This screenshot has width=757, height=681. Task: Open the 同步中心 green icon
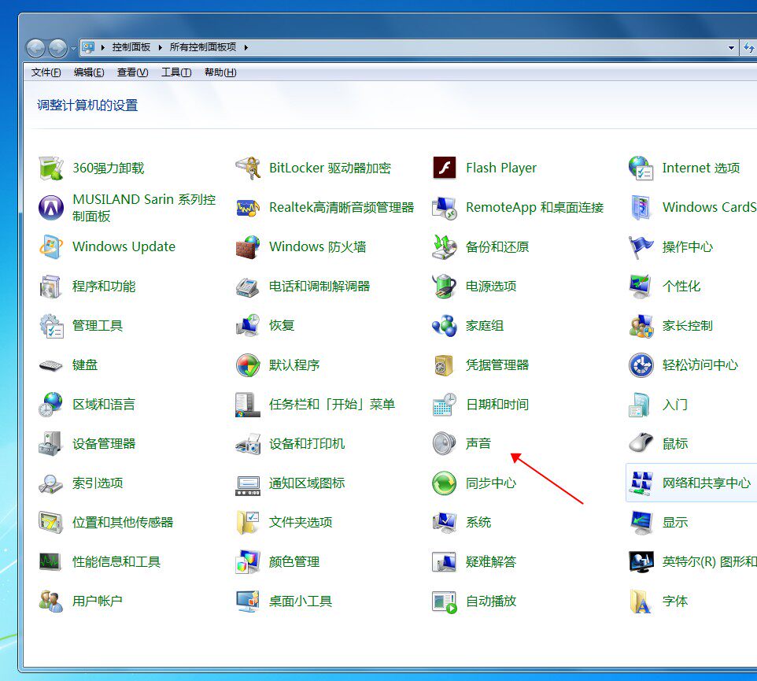pos(444,483)
